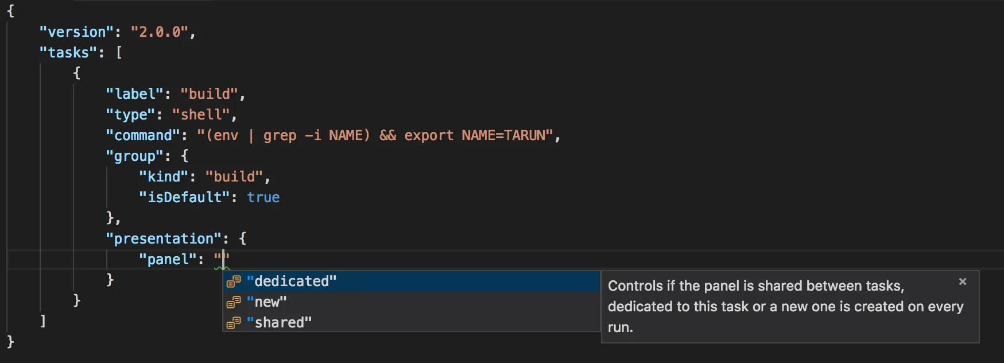Click the true value of isDefault
This screenshot has height=363, width=1004.
pos(263,198)
